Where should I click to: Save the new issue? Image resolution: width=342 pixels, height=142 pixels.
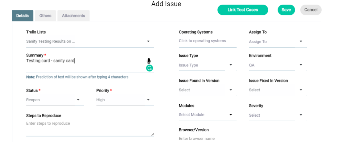pyautogui.click(x=286, y=10)
